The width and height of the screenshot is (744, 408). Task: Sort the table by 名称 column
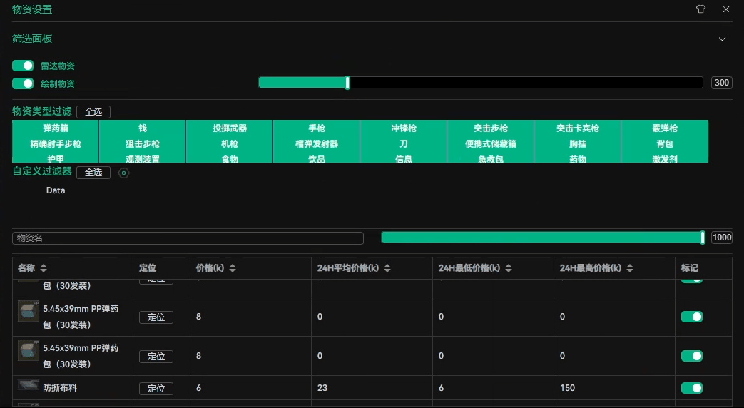44,268
